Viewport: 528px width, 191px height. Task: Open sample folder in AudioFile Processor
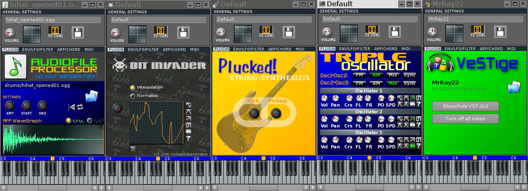pyautogui.click(x=91, y=97)
